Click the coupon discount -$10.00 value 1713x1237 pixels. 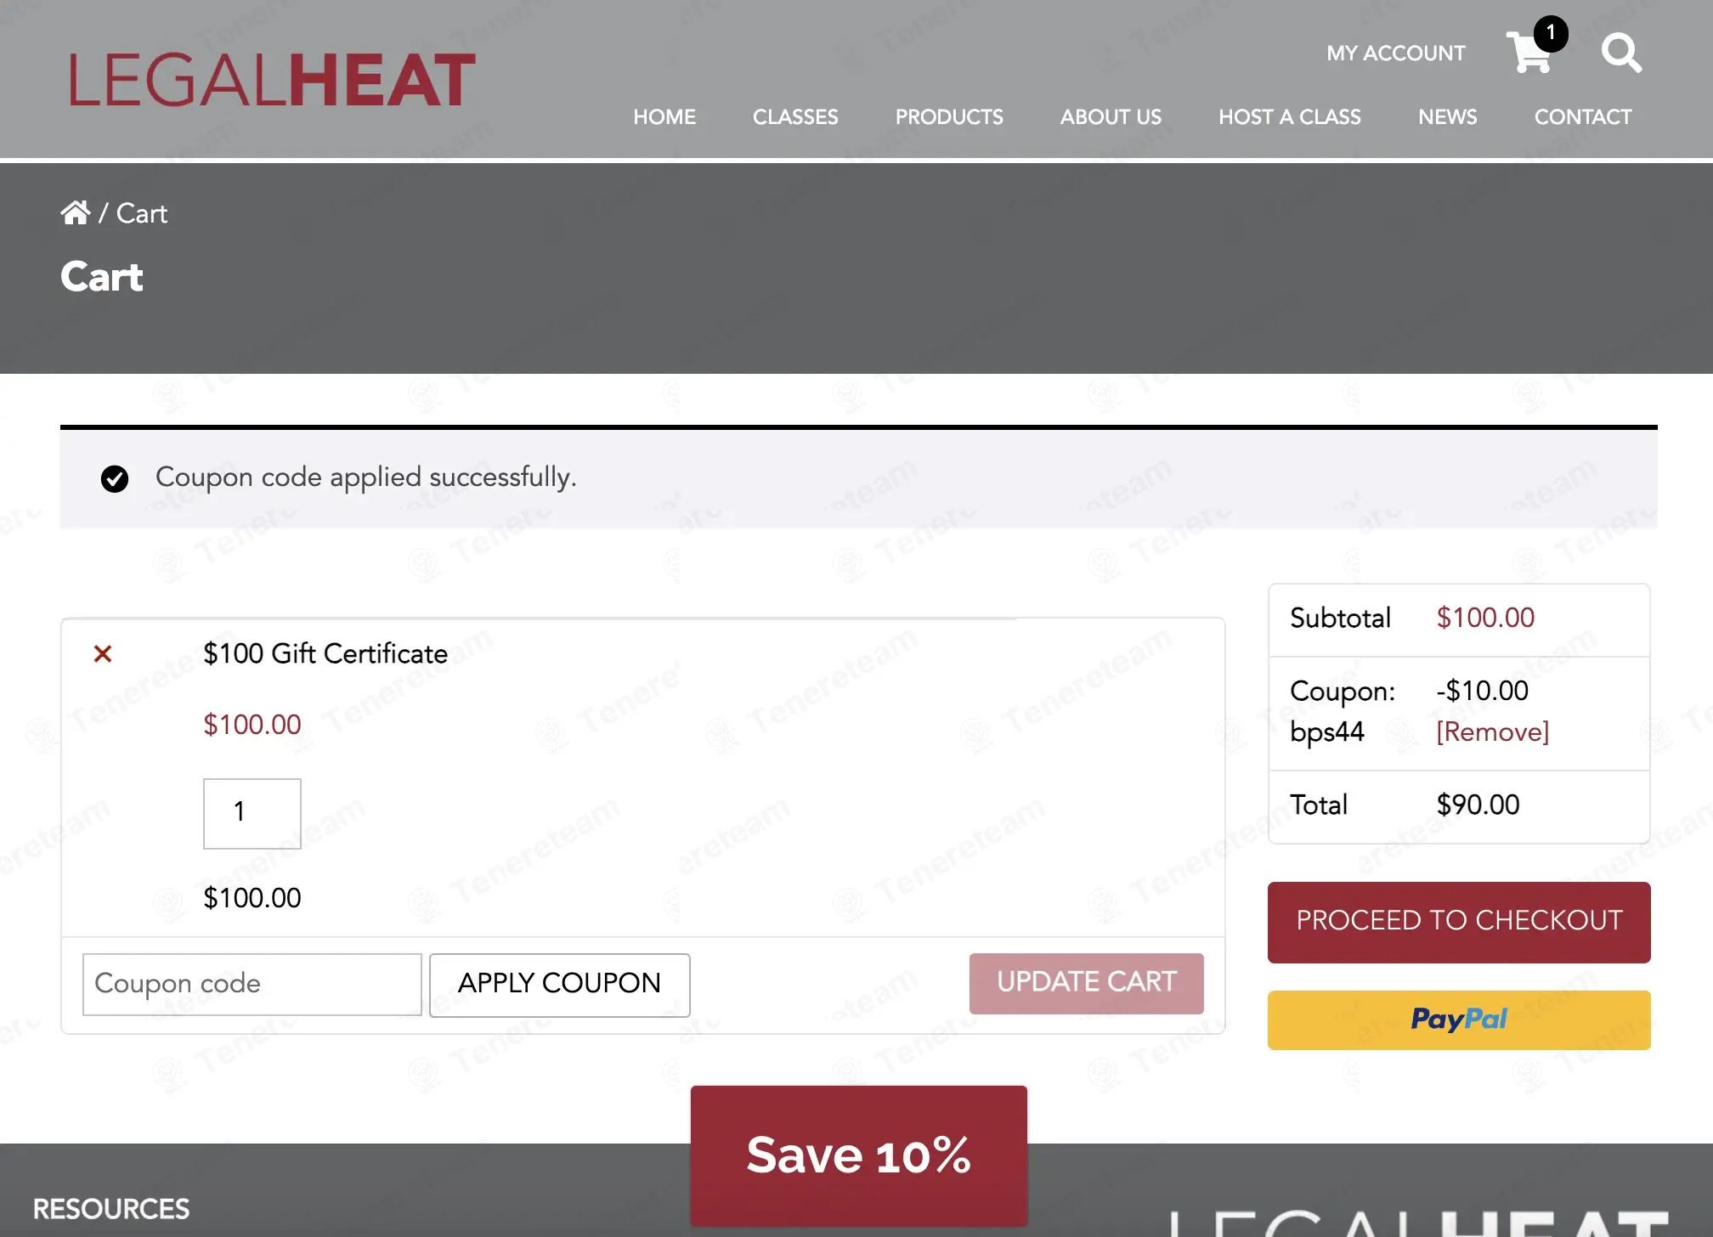tap(1483, 691)
